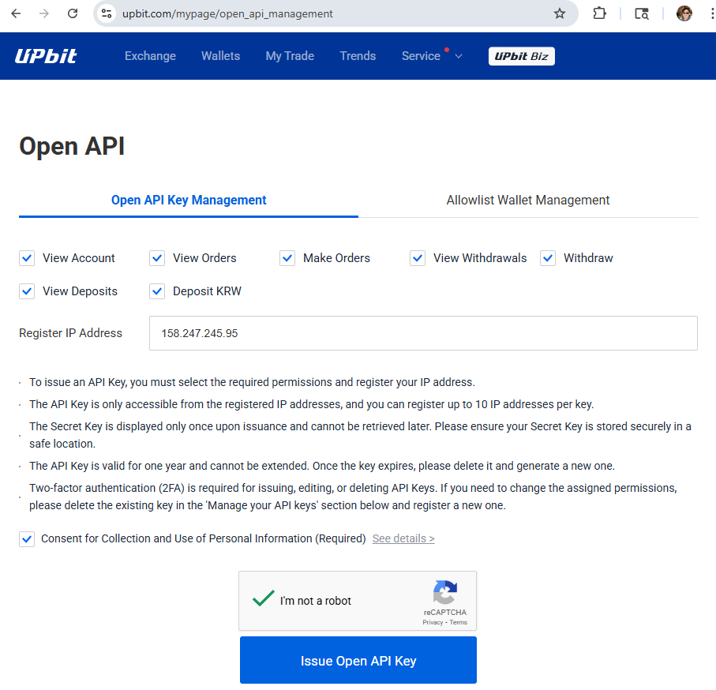
Task: Click the browser profile avatar
Action: pos(684,13)
